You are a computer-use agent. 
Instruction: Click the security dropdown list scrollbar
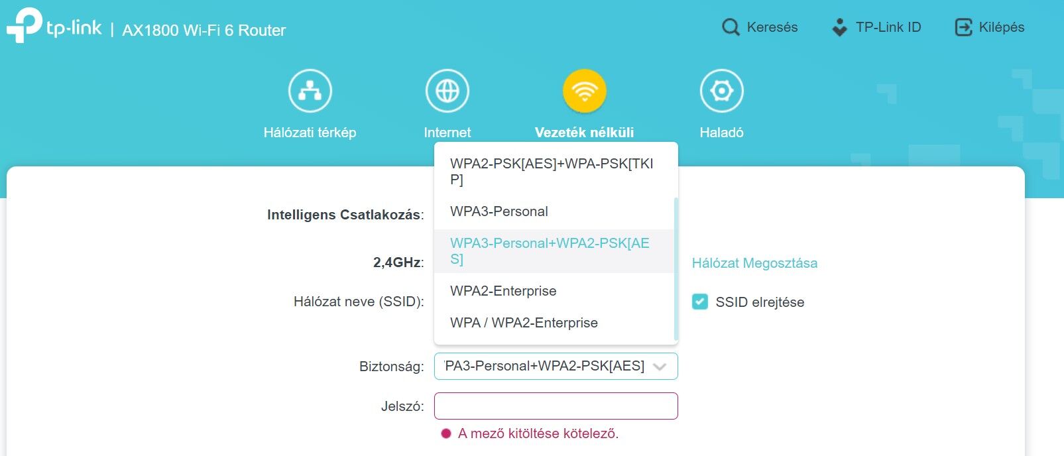(676, 268)
